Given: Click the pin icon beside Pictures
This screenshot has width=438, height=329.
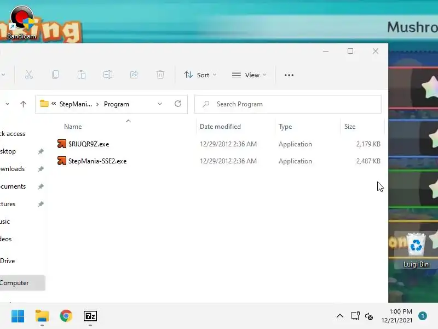Looking at the screenshot, I should (x=41, y=204).
